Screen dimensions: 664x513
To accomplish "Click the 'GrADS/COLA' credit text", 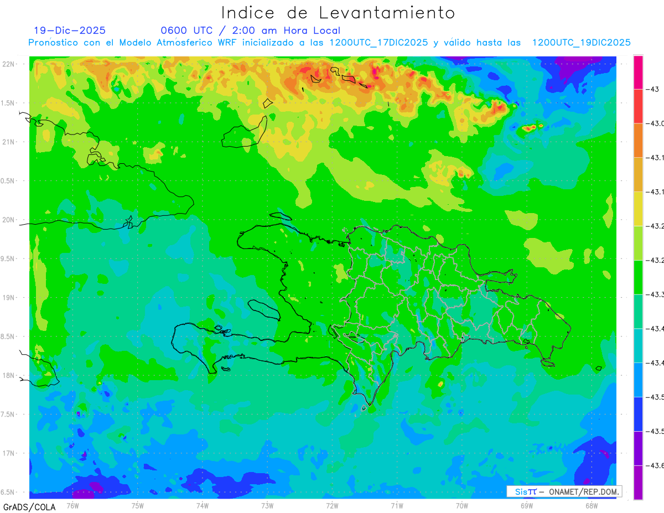I will [x=29, y=507].
